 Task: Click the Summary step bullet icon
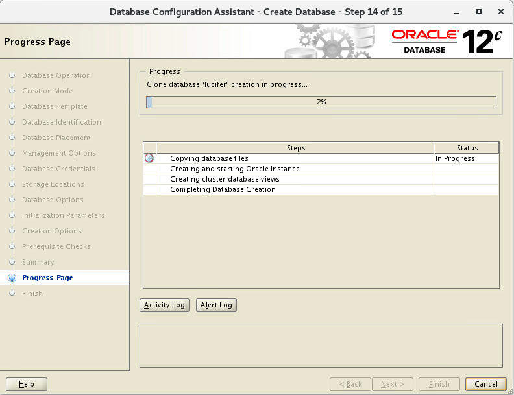[12, 262]
